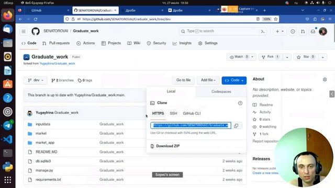Open the README.MD file
Screen dimensions: 335x188
(x=47, y=152)
